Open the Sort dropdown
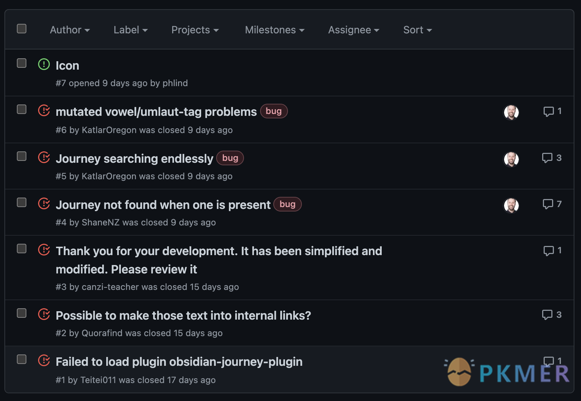581x401 pixels. (417, 30)
